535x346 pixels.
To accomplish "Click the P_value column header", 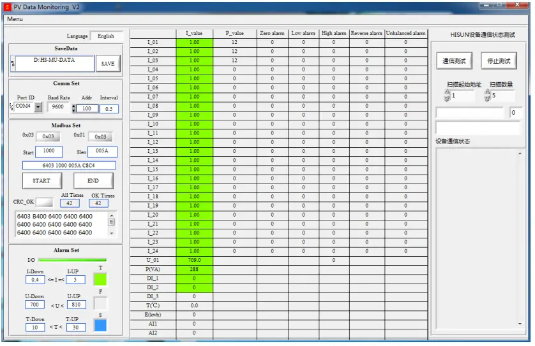I will (x=235, y=33).
